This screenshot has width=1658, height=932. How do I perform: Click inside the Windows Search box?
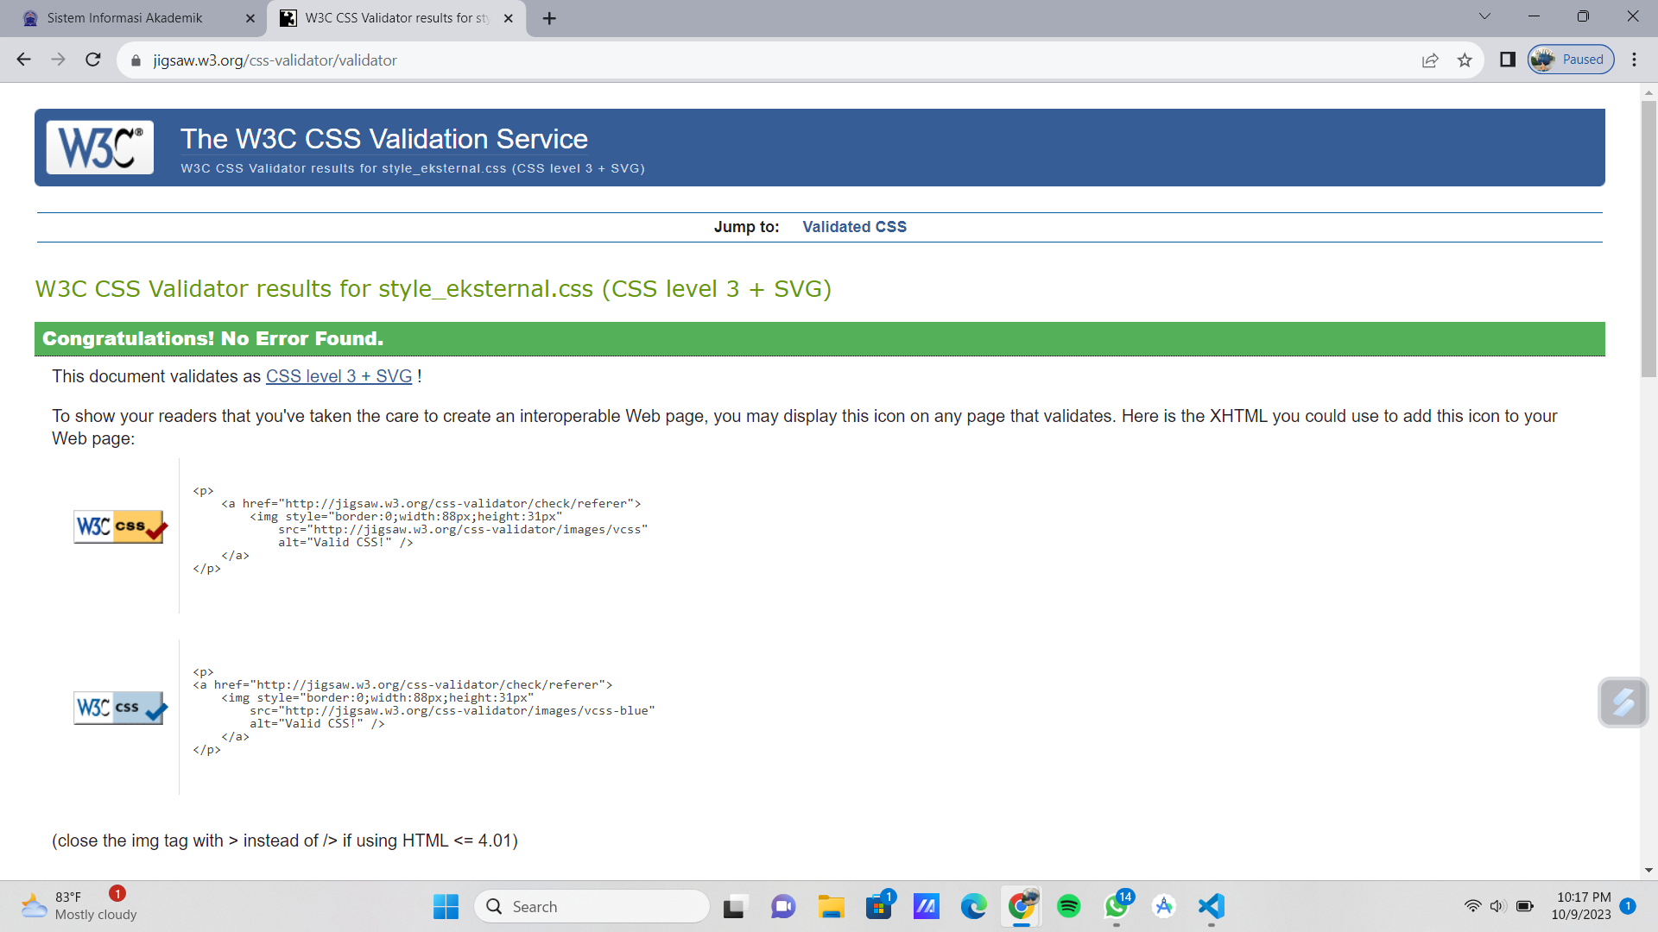pos(592,906)
